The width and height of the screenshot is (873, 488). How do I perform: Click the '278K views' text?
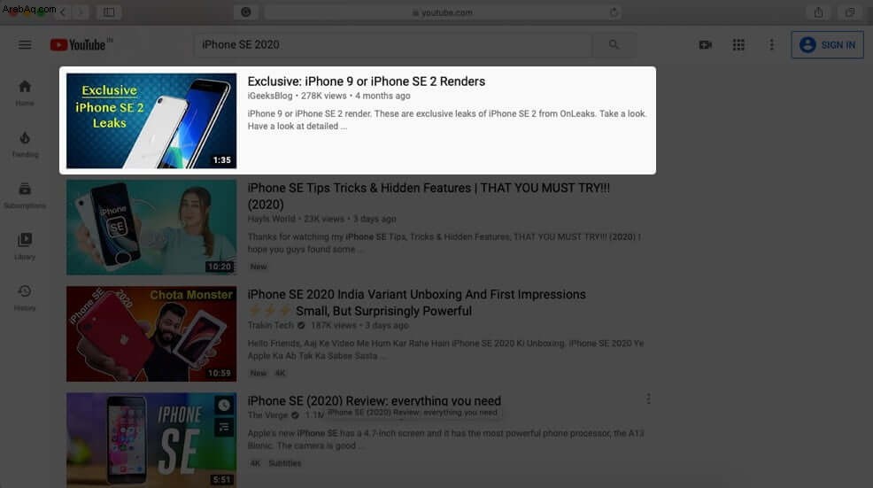[x=323, y=96]
